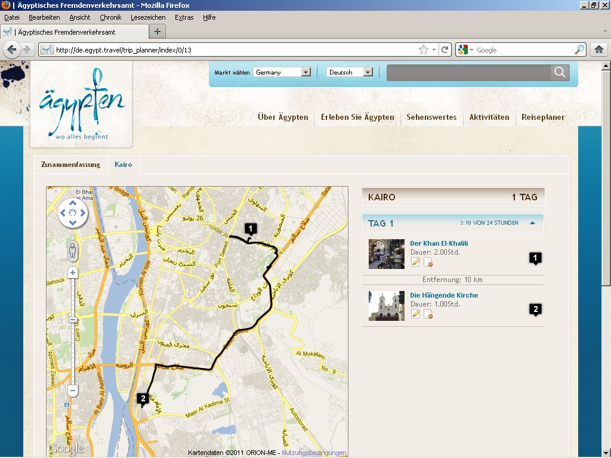
Task: Click the site search magnifier icon
Action: click(559, 72)
